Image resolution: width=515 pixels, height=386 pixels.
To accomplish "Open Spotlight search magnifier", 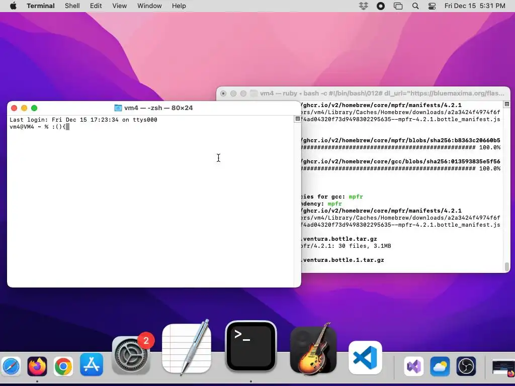I will [x=415, y=6].
